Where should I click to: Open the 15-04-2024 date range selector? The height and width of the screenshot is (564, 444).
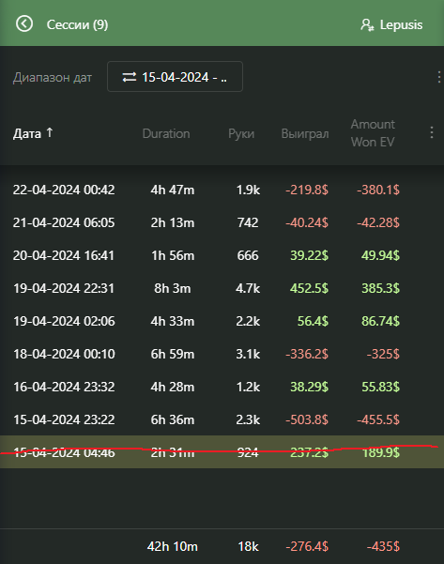[175, 77]
